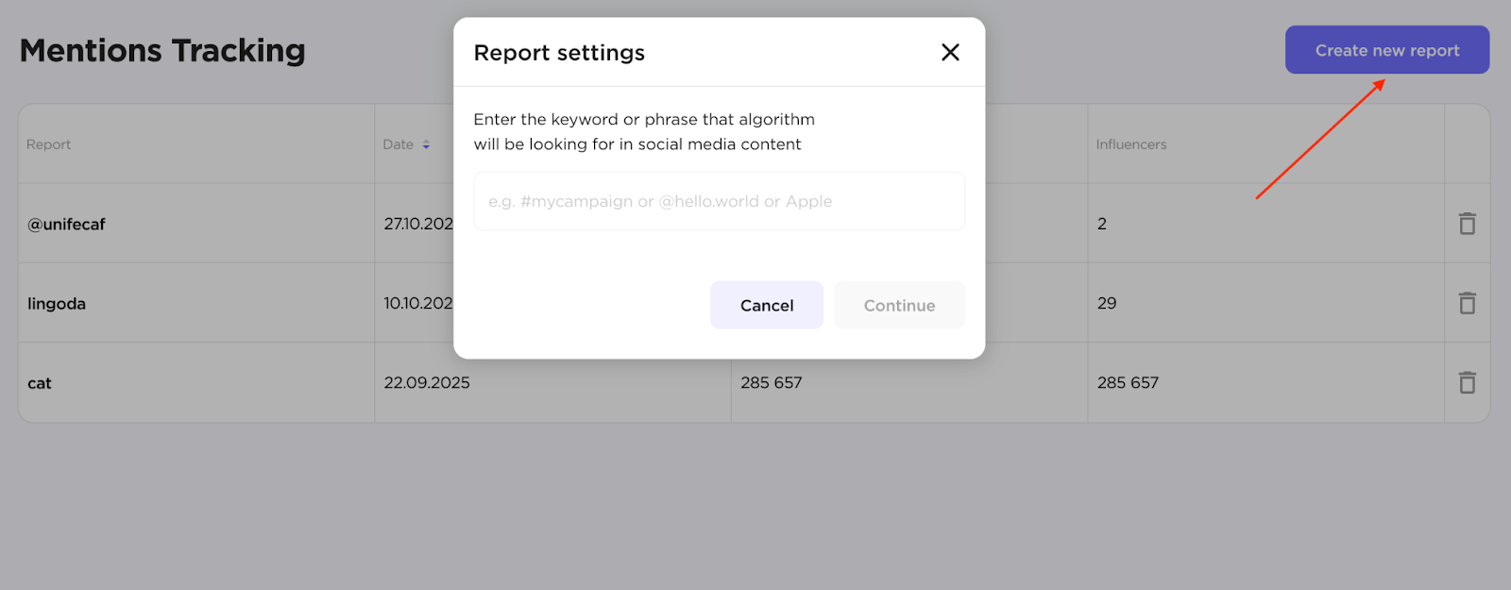The image size is (1511, 590).
Task: Open the cat report row
Action: coord(40,383)
